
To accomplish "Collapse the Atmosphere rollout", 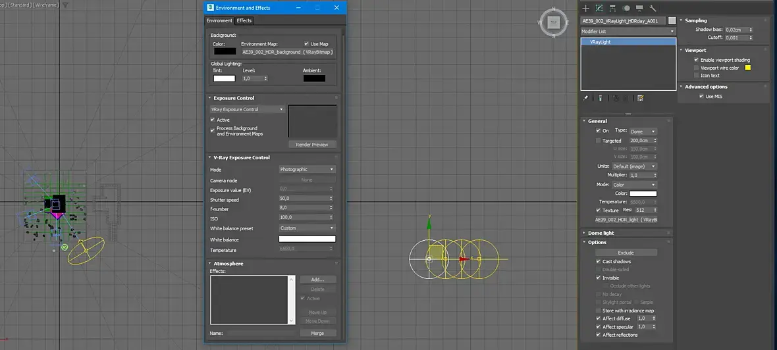I will 228,263.
